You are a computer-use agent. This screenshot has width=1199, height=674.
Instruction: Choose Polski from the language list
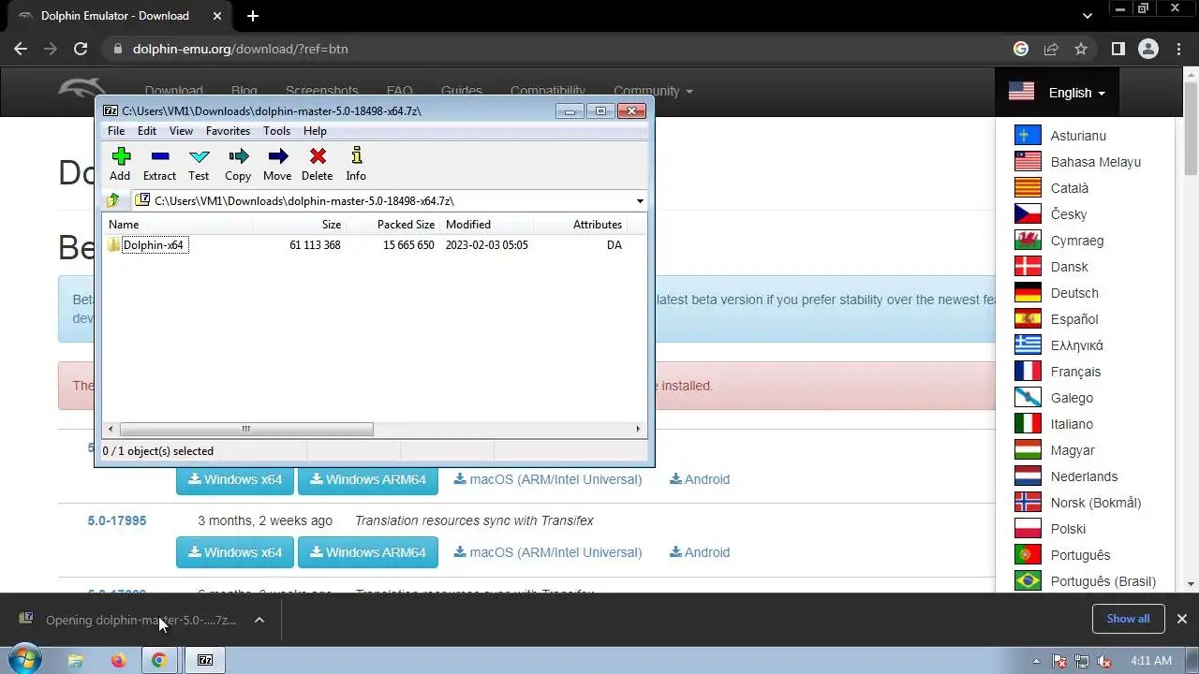(1068, 529)
